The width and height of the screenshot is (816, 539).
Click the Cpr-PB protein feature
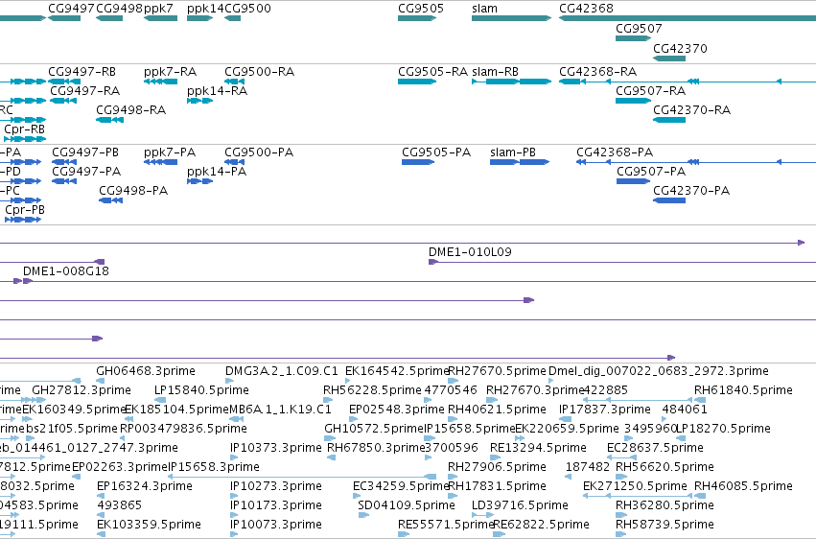23,220
